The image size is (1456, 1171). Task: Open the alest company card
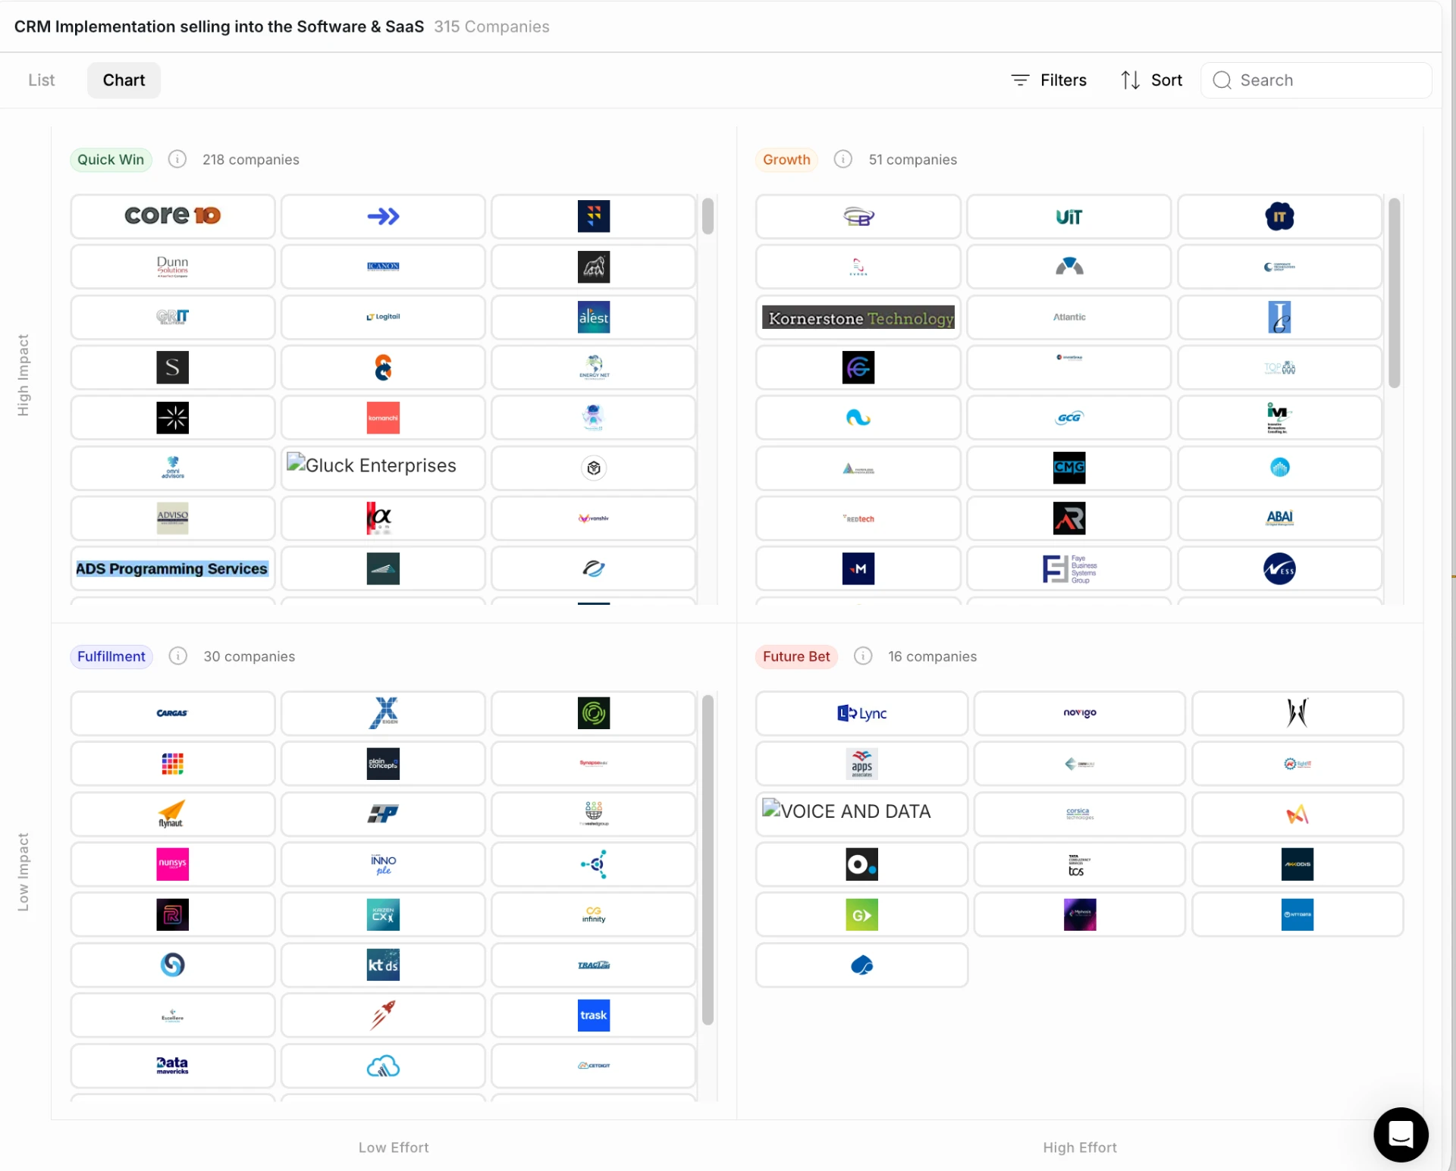pos(594,318)
